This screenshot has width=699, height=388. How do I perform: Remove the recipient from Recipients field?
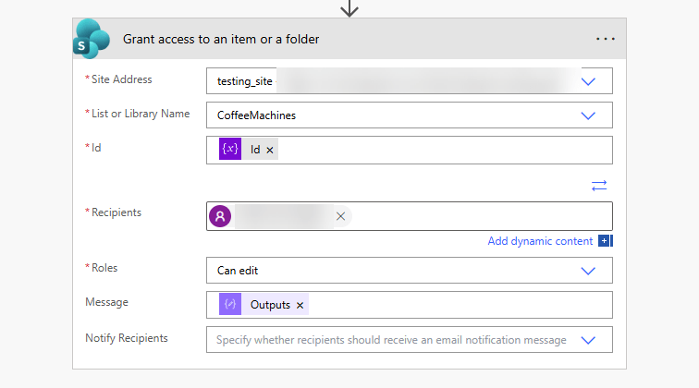(x=340, y=216)
